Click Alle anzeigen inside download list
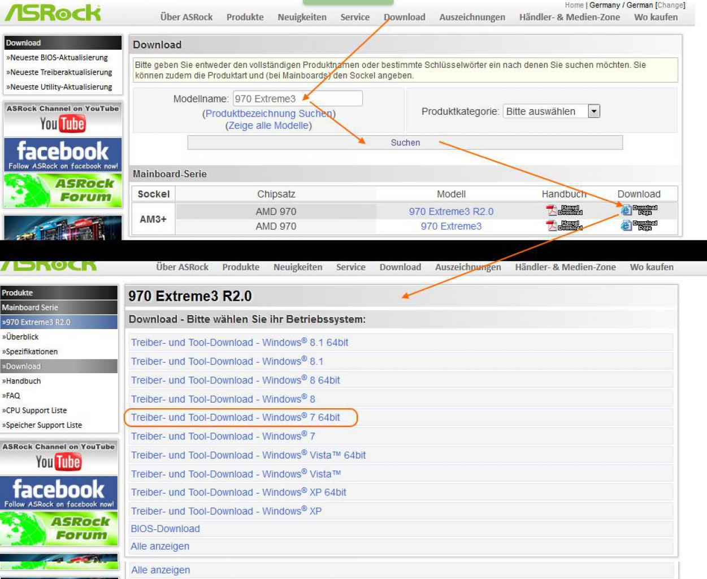This screenshot has height=579, width=707. (x=160, y=546)
